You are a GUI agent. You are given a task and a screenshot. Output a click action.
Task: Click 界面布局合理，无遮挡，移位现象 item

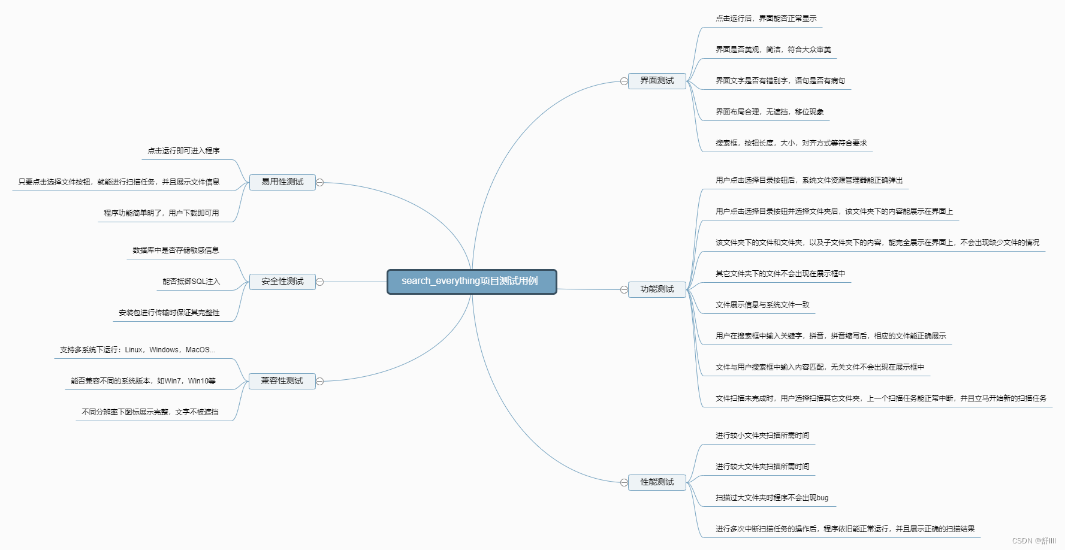point(770,112)
